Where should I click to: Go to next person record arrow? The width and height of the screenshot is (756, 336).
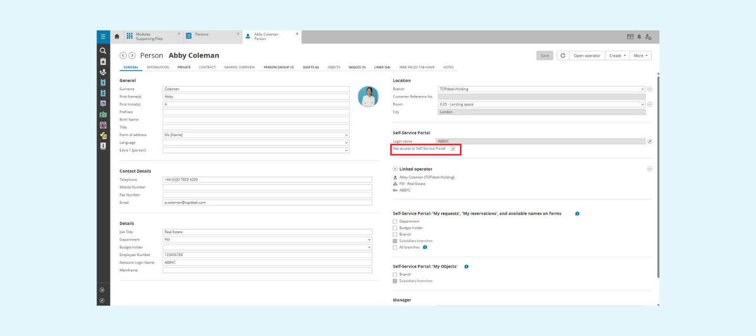point(132,56)
